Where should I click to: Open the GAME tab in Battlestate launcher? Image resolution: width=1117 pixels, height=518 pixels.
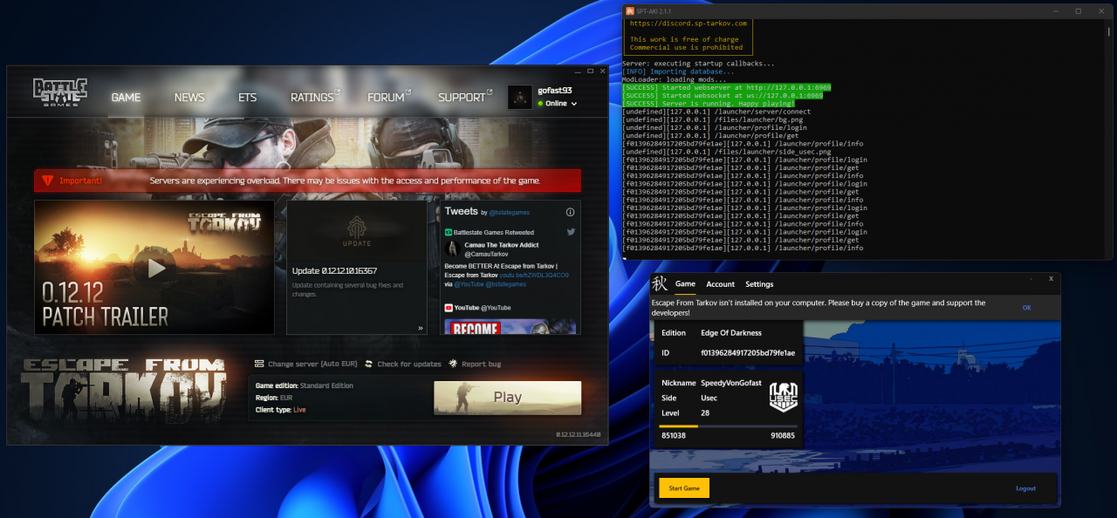[126, 98]
